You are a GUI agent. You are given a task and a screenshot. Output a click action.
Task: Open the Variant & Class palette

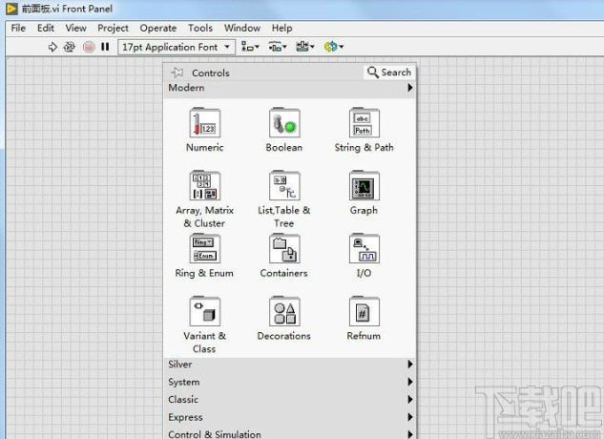pyautogui.click(x=204, y=324)
